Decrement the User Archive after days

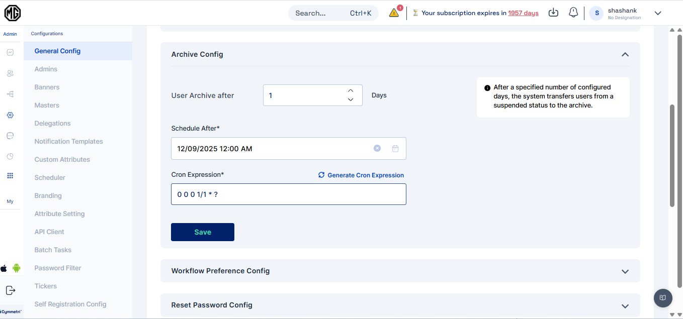pos(351,99)
